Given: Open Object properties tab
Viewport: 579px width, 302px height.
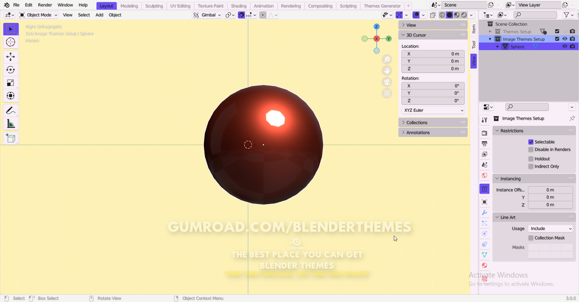Looking at the screenshot, I should [485, 202].
